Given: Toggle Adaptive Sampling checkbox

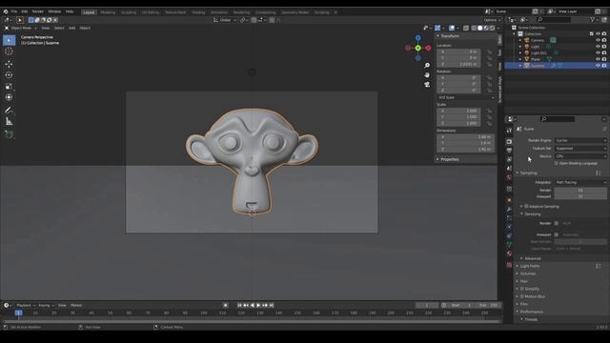Looking at the screenshot, I should click(x=526, y=206).
